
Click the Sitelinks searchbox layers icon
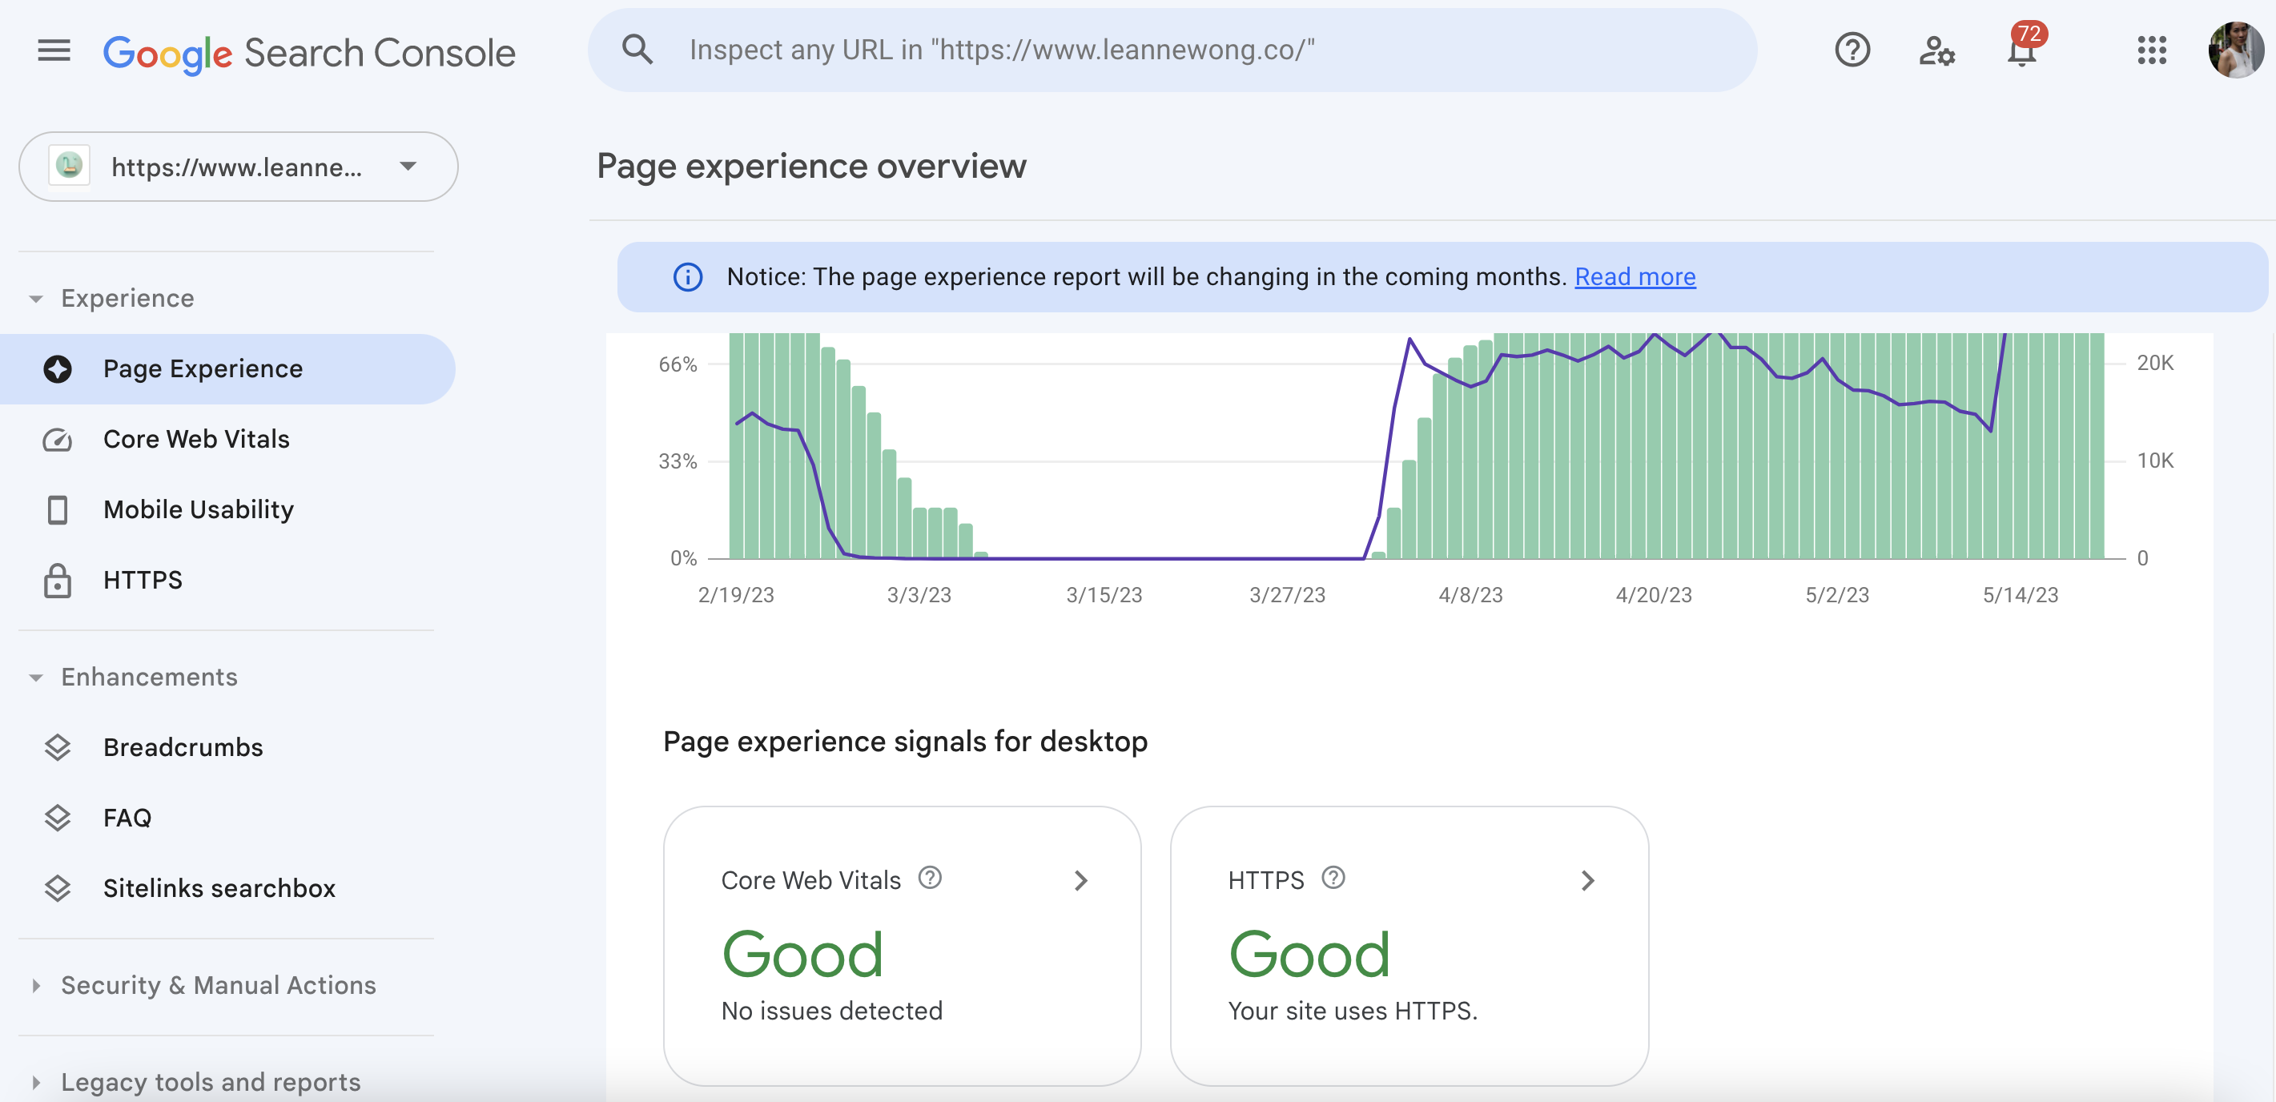[x=58, y=888]
